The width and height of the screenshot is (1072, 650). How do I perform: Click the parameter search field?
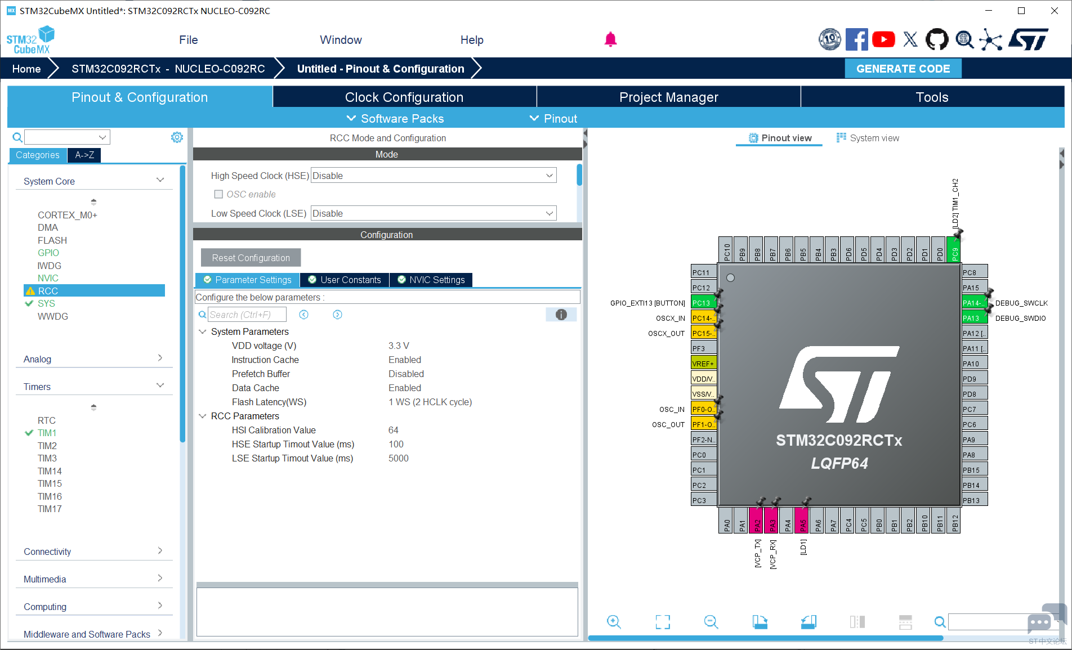click(247, 315)
